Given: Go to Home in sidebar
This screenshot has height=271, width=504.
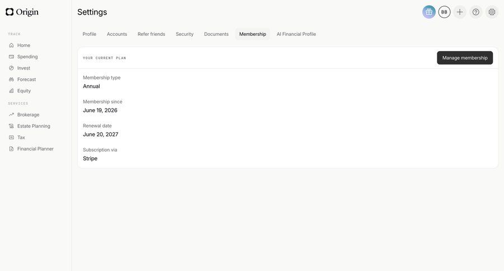Looking at the screenshot, I should [x=24, y=45].
